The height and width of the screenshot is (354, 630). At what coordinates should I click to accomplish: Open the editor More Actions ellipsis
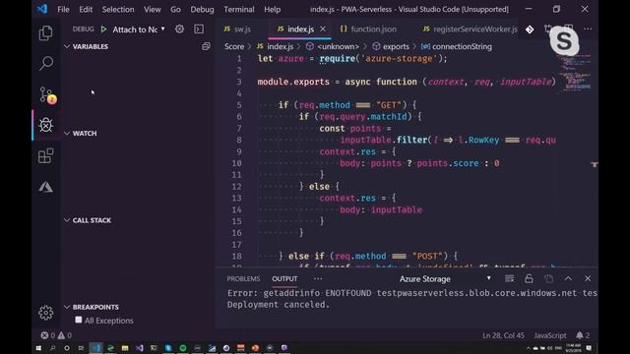tap(588, 29)
